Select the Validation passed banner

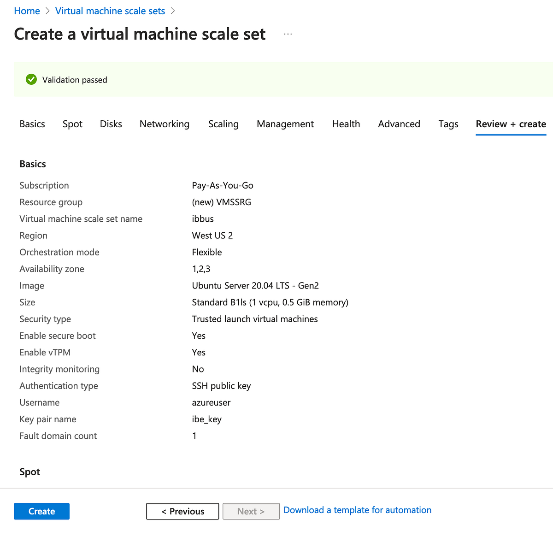pyautogui.click(x=74, y=79)
